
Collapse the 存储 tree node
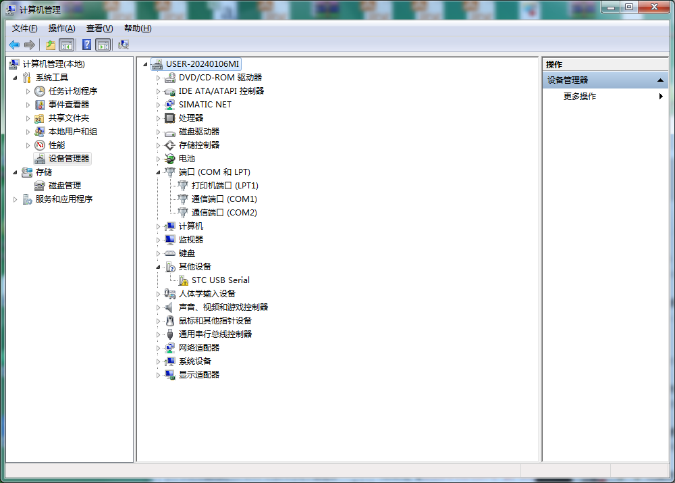point(15,172)
